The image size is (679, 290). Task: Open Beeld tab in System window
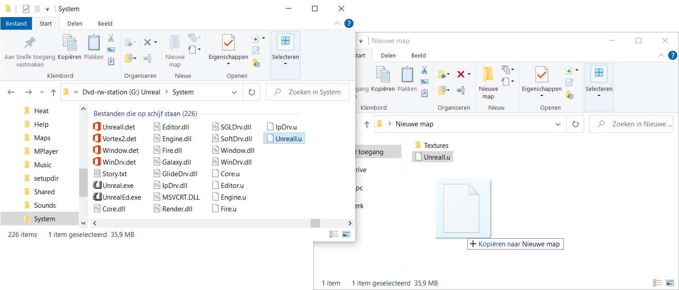105,23
